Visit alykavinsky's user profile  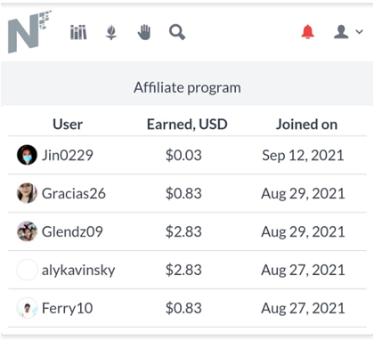pos(78,271)
